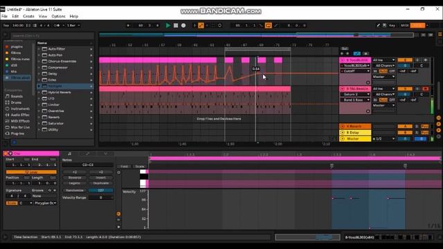Open the Drums category
The width and height of the screenshot is (443, 249).
click(x=16, y=102)
